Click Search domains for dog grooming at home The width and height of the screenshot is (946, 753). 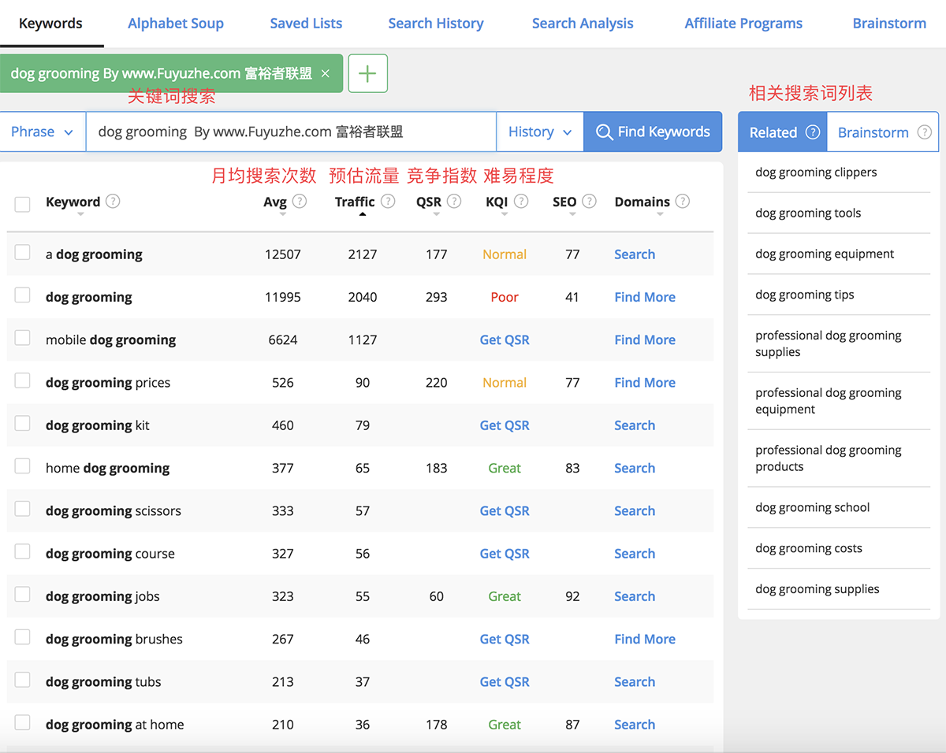tap(635, 725)
